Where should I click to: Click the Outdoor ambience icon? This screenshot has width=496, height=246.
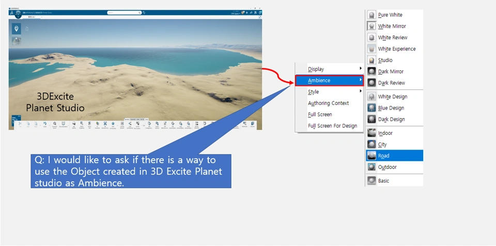click(371, 167)
